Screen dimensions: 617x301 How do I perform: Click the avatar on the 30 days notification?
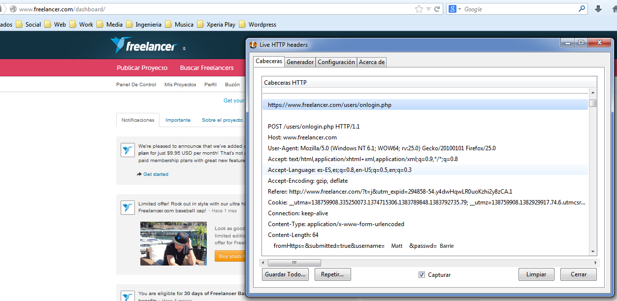pyautogui.click(x=128, y=296)
